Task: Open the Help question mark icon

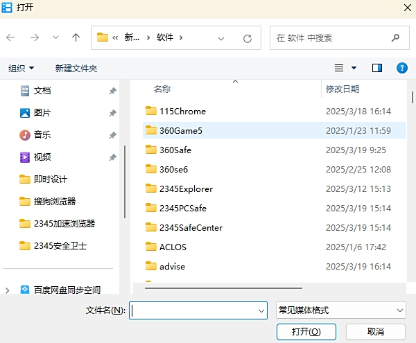Action: [401, 68]
